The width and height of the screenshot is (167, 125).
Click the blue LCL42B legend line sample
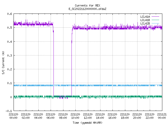(155, 23)
